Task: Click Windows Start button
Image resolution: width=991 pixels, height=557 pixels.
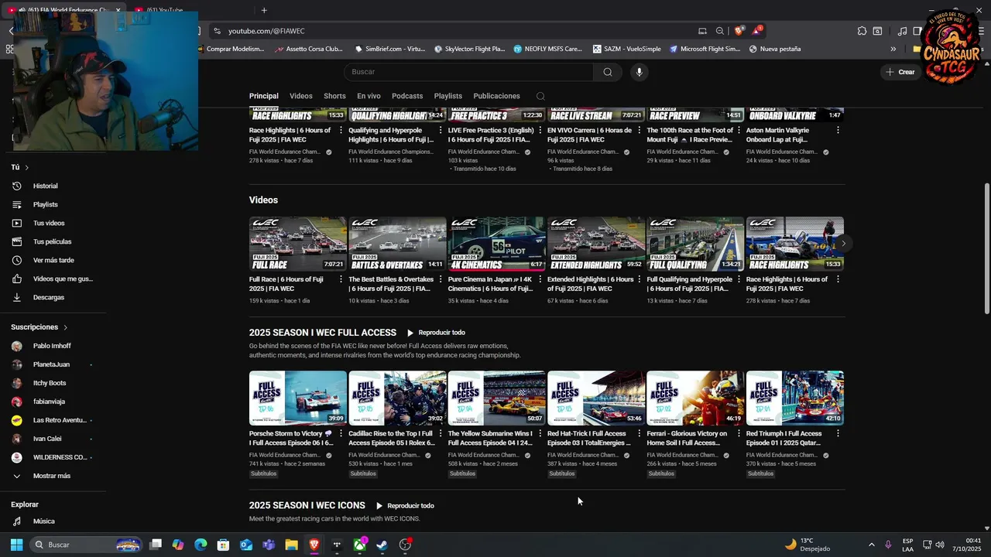Action: [16, 545]
